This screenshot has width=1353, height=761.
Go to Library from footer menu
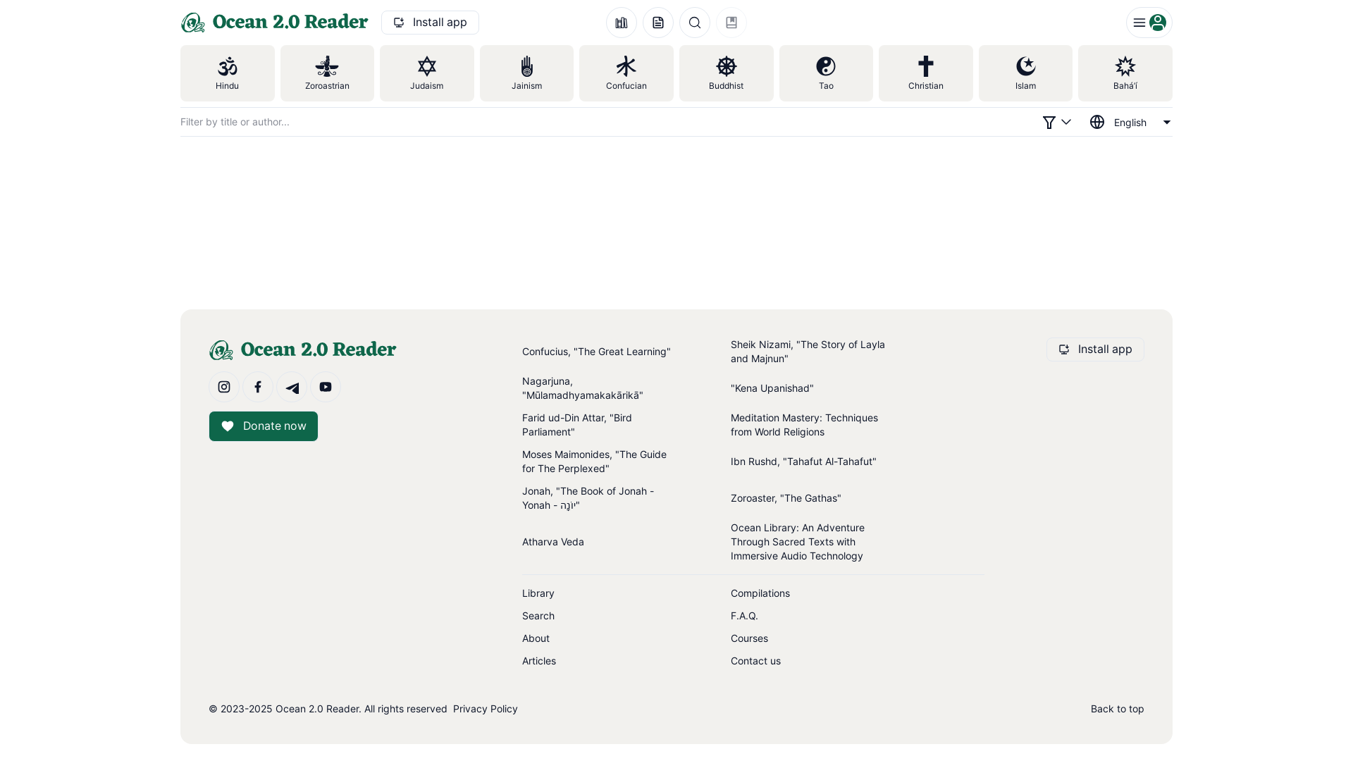coord(538,593)
